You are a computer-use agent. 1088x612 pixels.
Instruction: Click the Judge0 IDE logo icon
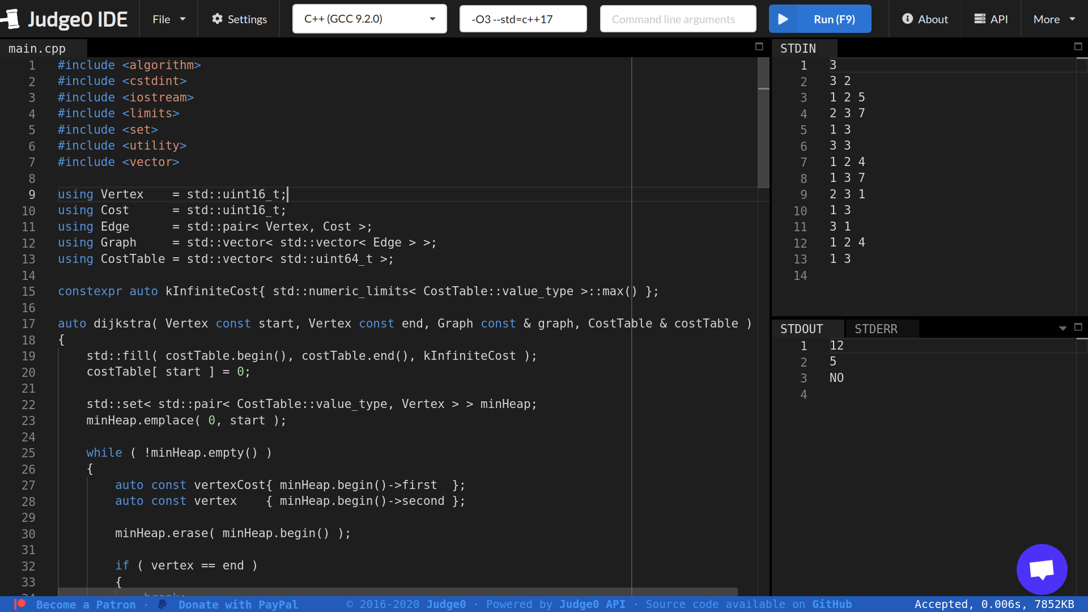pyautogui.click(x=11, y=19)
